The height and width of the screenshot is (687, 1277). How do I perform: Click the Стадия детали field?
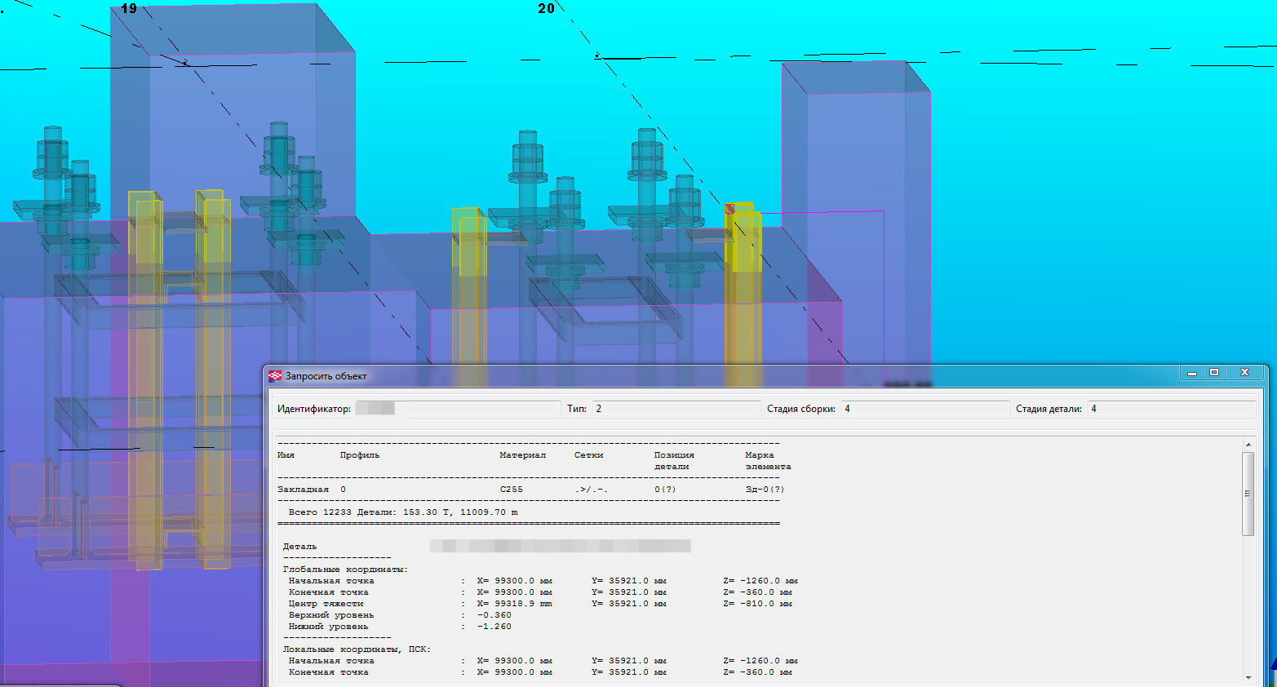tap(1172, 408)
